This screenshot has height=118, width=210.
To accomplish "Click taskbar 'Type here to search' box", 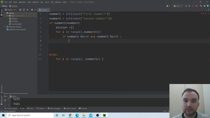I will tap(30, 115).
